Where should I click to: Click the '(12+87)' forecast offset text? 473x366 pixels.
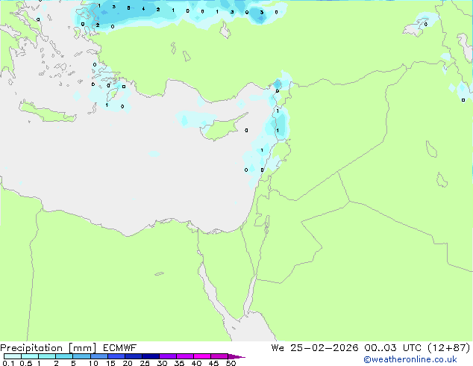(449, 348)
